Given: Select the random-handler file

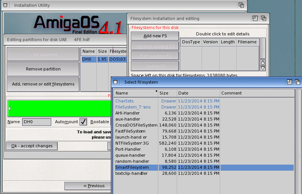Looking at the screenshot, I should coord(132,161).
